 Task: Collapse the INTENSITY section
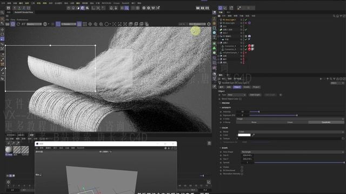(x=221, y=108)
